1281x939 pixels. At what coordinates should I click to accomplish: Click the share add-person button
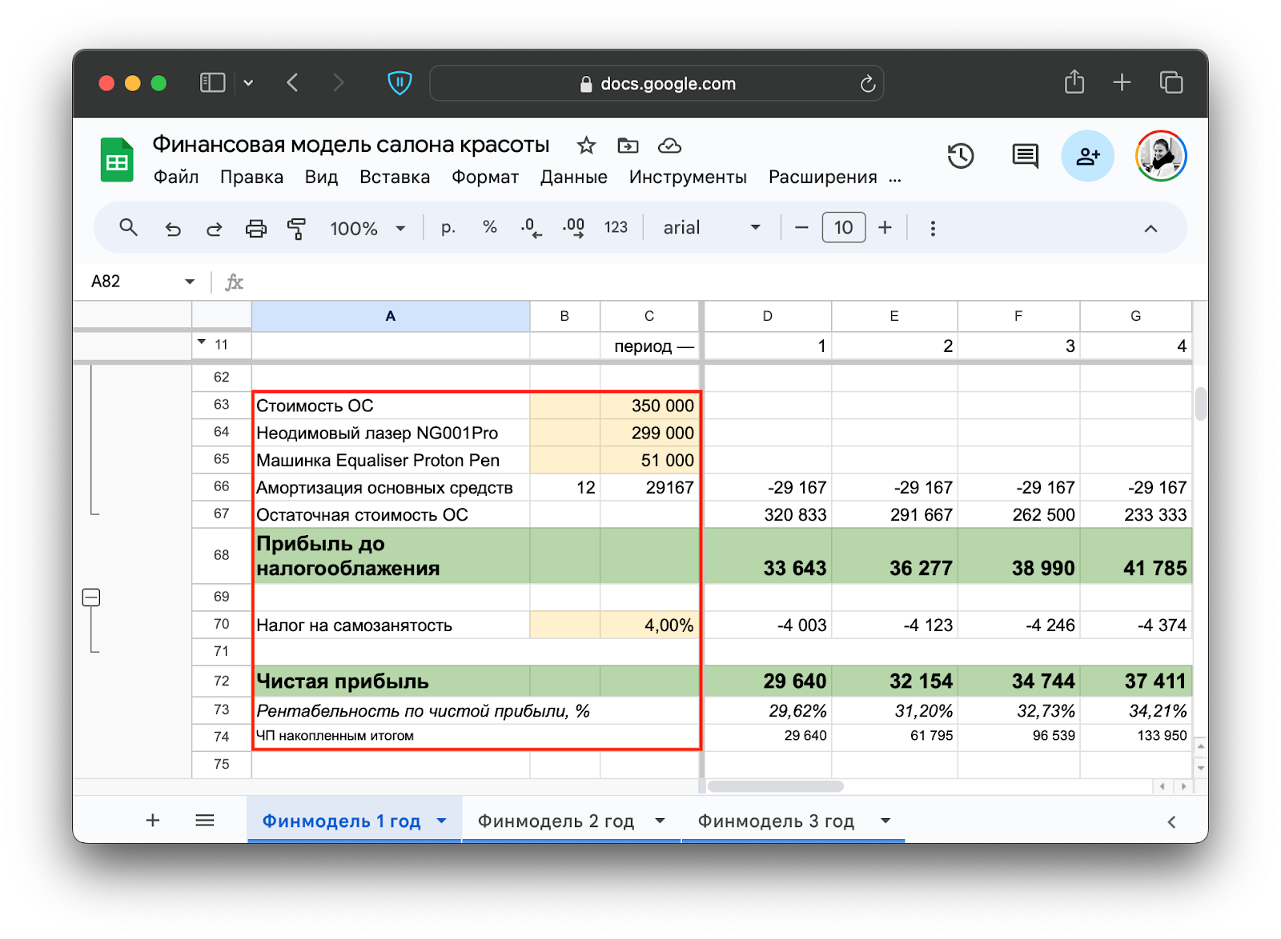point(1087,156)
